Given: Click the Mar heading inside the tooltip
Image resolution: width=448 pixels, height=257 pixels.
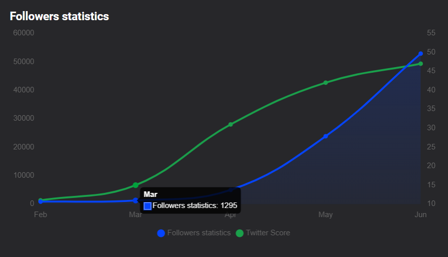Looking at the screenshot, I should click(150, 194).
